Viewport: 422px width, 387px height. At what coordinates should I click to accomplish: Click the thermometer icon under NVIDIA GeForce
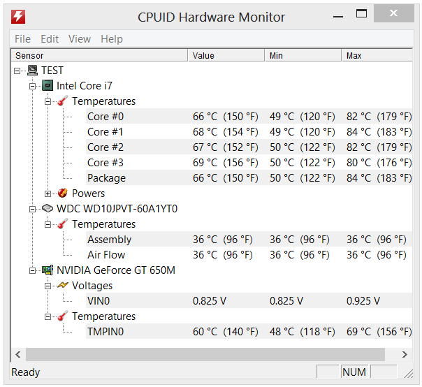point(63,316)
